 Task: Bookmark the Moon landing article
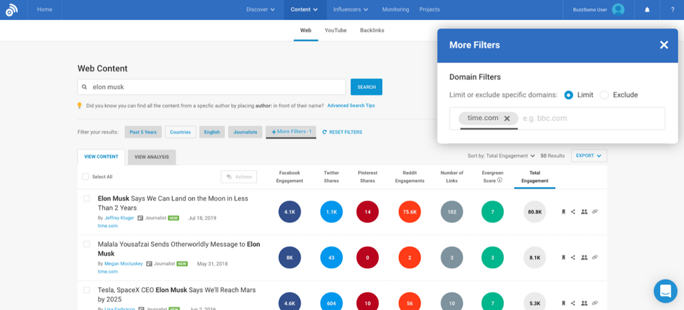[x=563, y=212]
